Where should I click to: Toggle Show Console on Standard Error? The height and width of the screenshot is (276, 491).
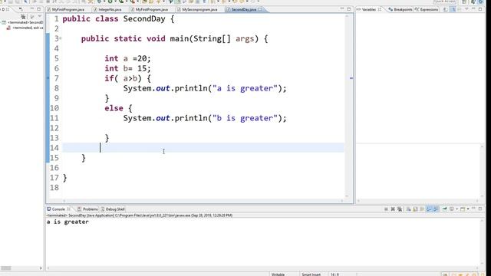(435, 209)
